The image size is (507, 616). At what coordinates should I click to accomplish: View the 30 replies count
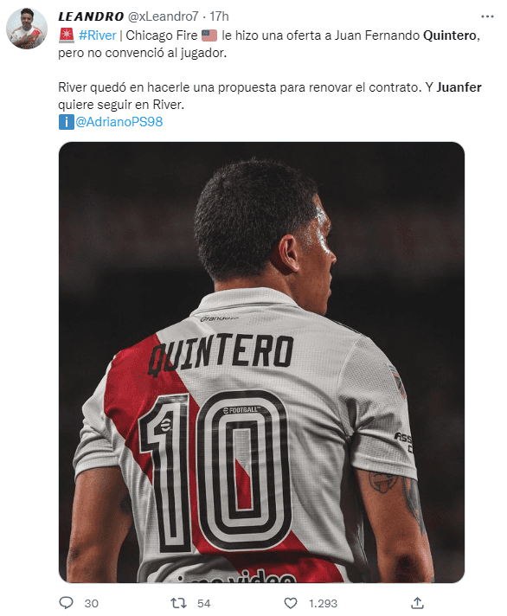tap(91, 603)
